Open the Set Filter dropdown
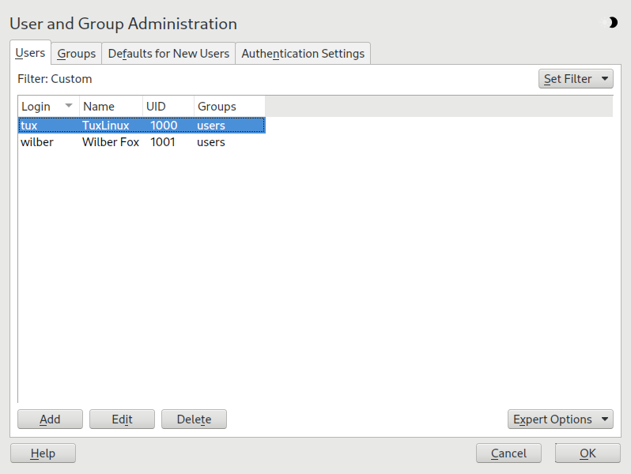Screen dimensions: 631x474 [576, 79]
